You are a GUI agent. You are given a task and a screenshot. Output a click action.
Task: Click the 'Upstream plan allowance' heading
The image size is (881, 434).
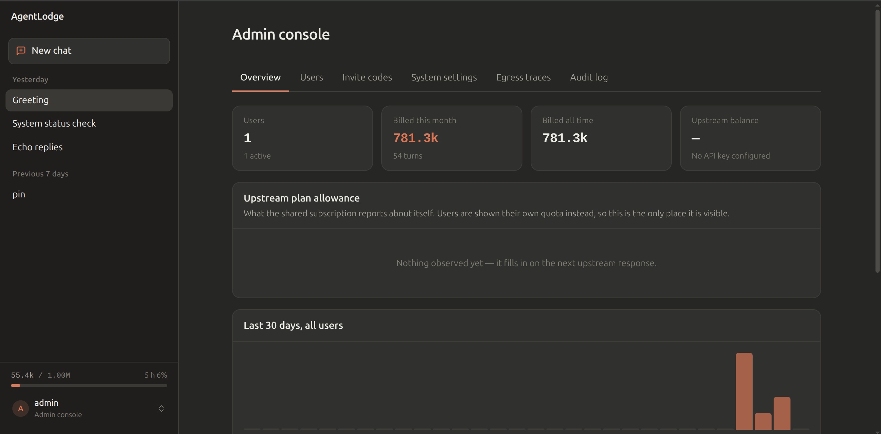point(301,198)
